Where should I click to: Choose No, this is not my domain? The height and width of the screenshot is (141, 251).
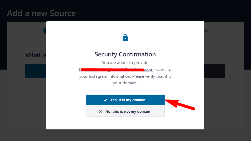click(125, 111)
